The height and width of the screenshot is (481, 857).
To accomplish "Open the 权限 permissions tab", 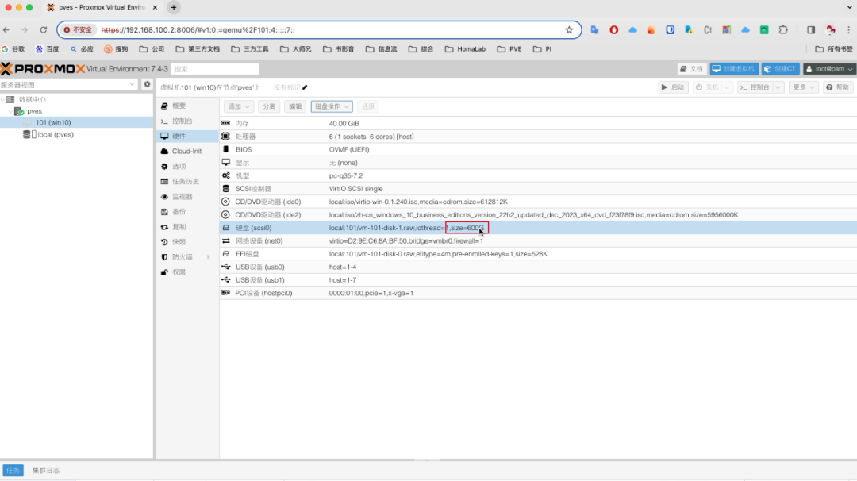I will (187, 272).
